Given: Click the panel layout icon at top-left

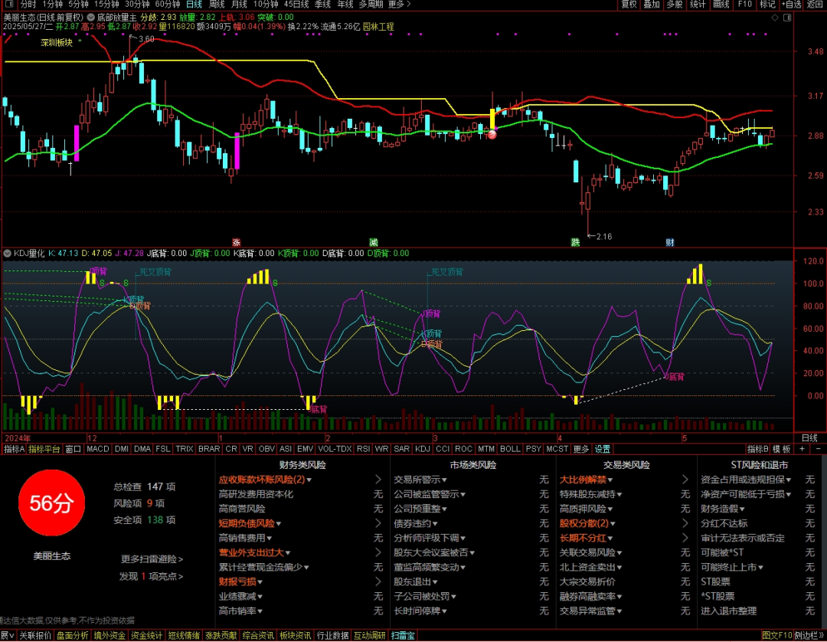Looking at the screenshot, I should [8, 5].
